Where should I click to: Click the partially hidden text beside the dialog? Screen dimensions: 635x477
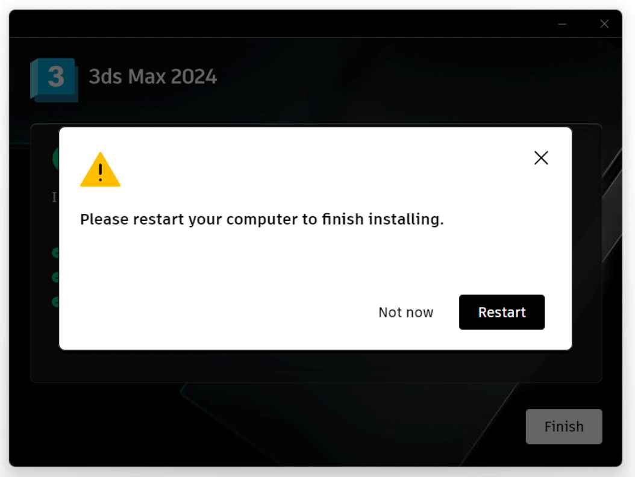click(x=54, y=197)
